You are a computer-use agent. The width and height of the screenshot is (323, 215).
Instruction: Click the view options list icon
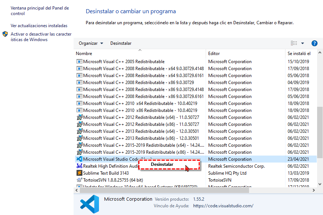coord(294,43)
